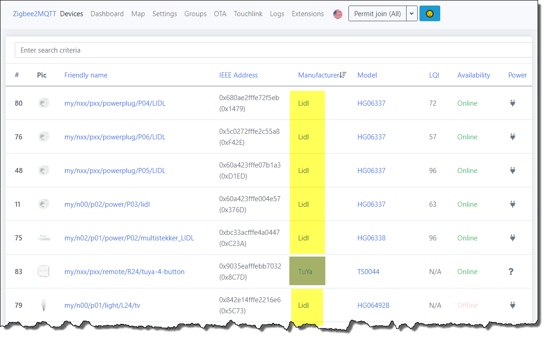Click the L24/tv light bulb picture
545x341 pixels.
click(43, 305)
